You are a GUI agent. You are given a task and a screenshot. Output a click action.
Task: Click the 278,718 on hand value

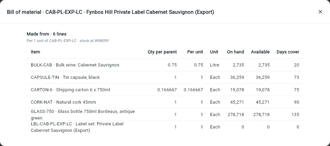[x=236, y=115]
